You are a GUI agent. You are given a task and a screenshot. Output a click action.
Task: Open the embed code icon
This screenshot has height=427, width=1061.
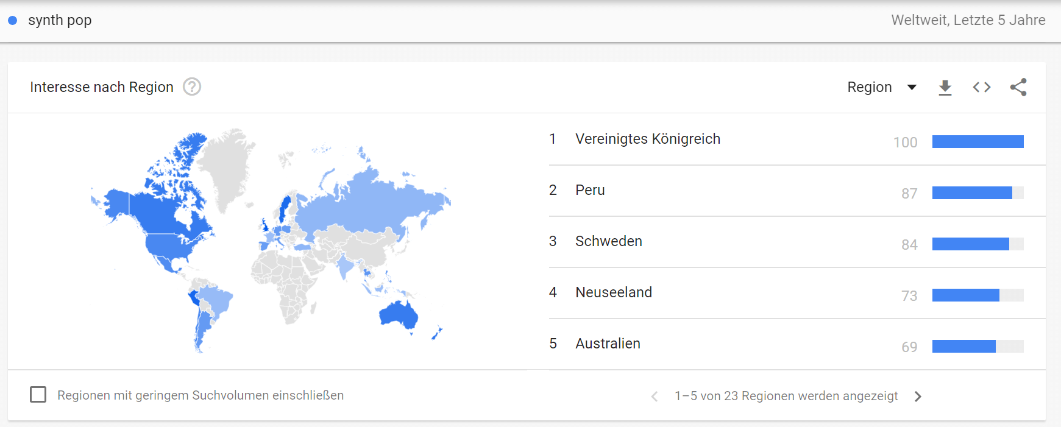pos(981,88)
